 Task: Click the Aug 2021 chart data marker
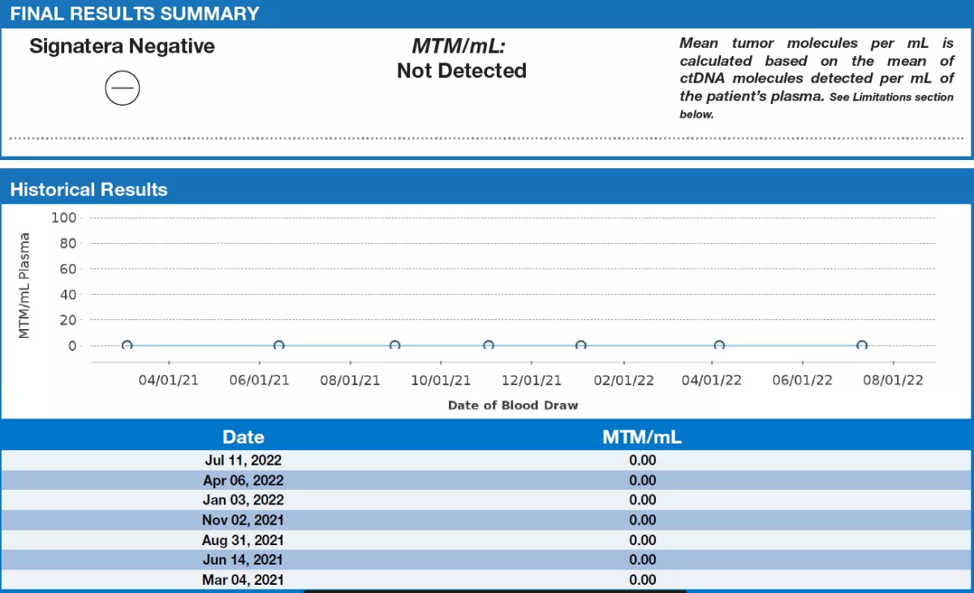(x=394, y=345)
